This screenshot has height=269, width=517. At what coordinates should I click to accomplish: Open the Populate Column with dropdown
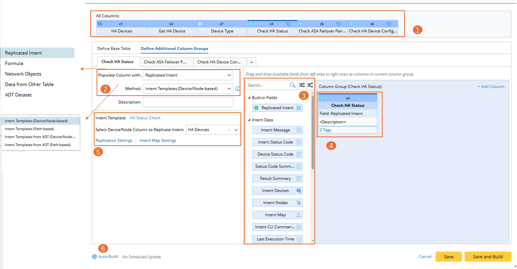click(x=188, y=75)
